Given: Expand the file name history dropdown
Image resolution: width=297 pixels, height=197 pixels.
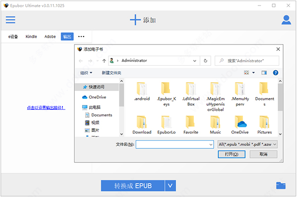Looking at the screenshot, I should tap(211, 145).
